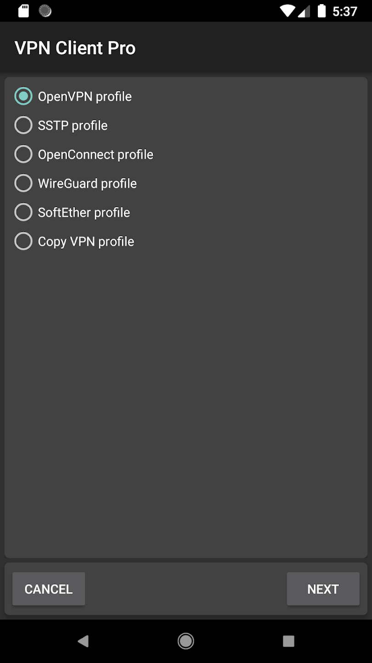
Task: Tap the WireGuard profile label text
Action: click(x=87, y=183)
